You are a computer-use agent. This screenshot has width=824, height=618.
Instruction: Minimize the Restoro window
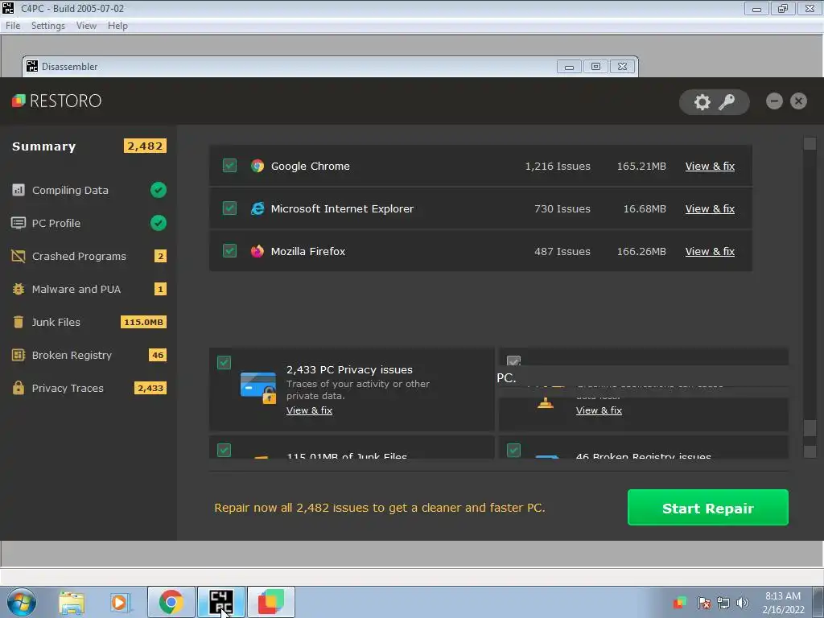tap(774, 101)
